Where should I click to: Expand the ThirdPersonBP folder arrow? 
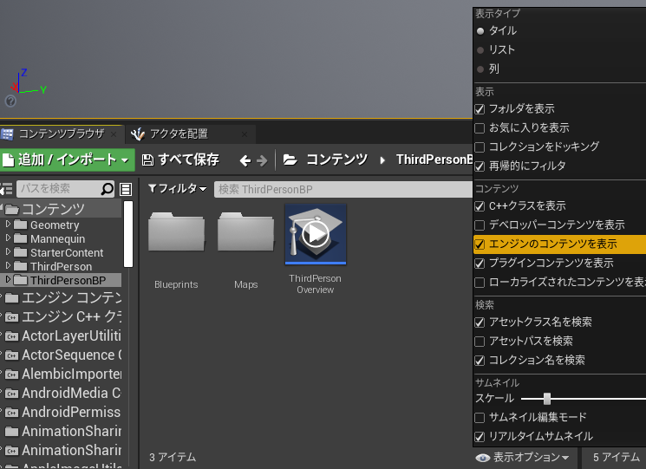(x=8, y=279)
